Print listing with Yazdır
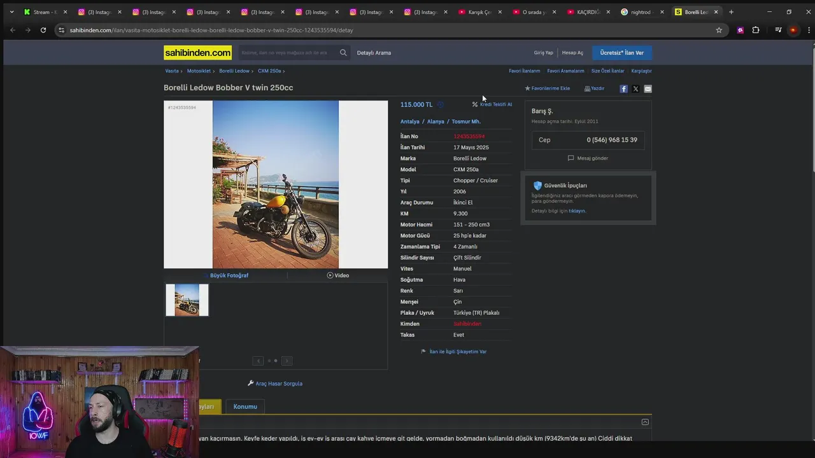Screen dimensions: 815x458 tap(595, 88)
